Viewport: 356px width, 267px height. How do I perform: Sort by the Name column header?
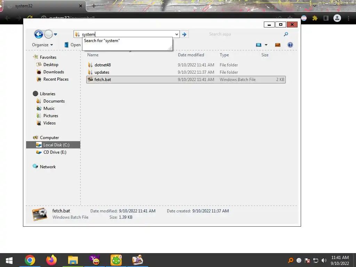click(x=93, y=55)
